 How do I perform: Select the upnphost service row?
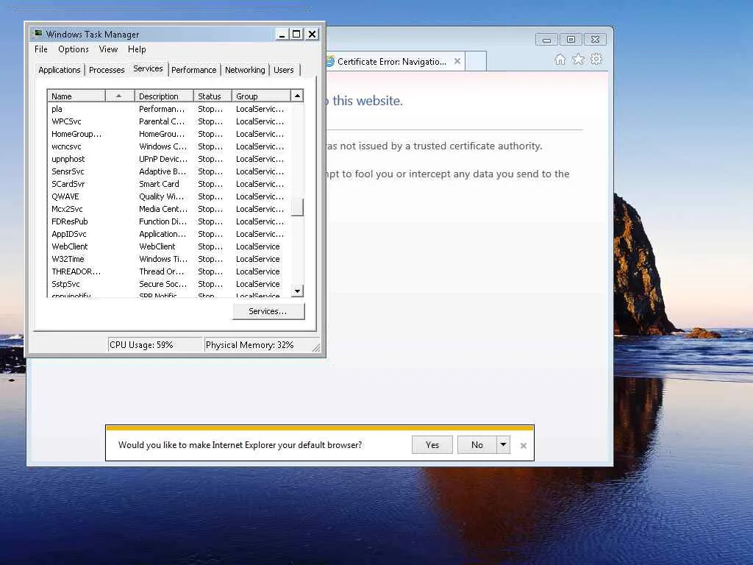click(x=169, y=159)
